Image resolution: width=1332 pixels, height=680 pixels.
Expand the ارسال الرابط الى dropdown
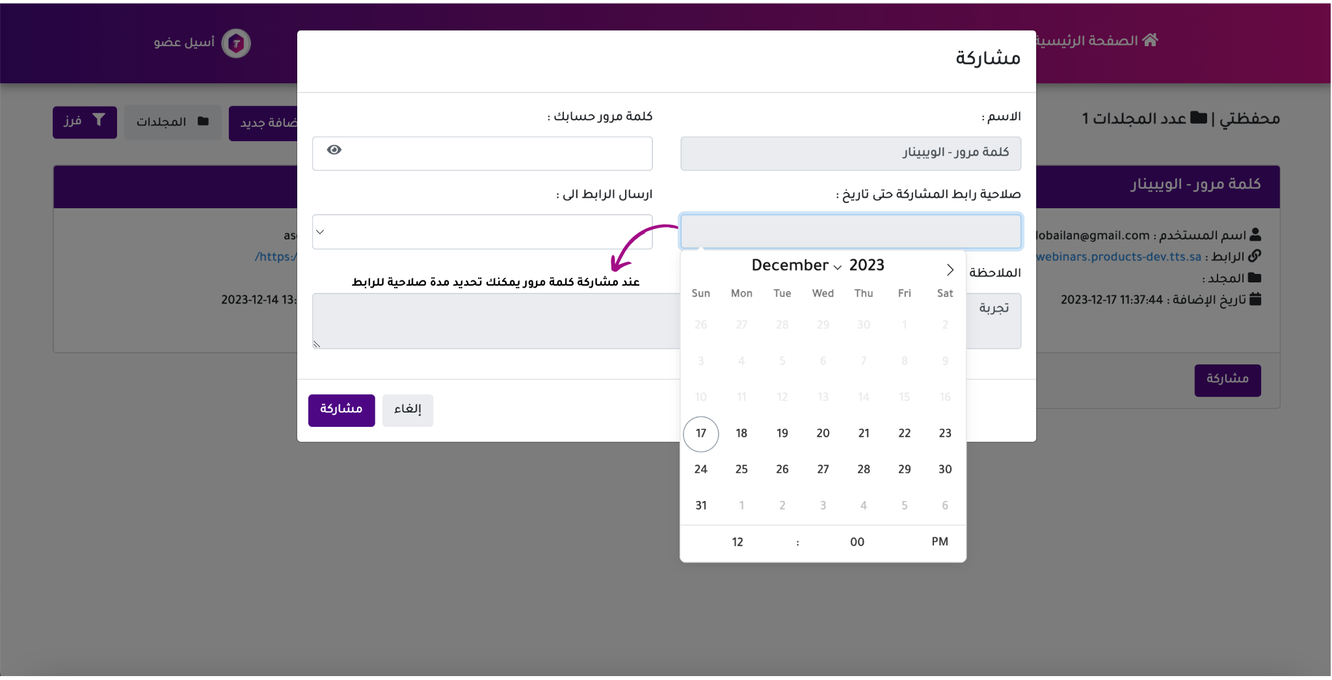(x=482, y=232)
